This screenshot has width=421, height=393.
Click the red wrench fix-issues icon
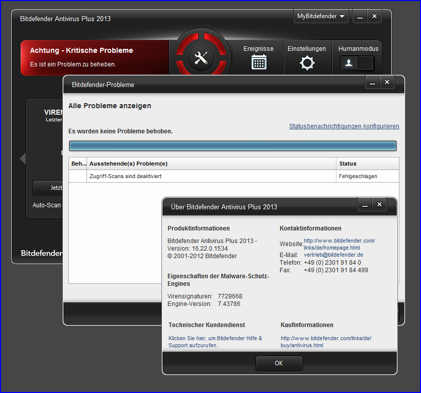tap(201, 57)
